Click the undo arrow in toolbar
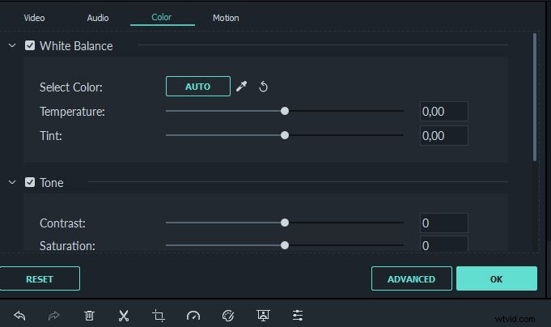 tap(19, 316)
